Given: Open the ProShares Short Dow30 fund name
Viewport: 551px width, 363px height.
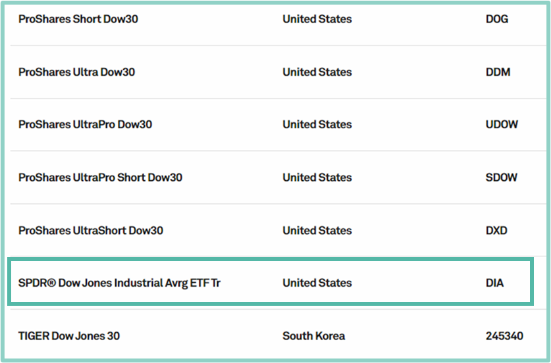Looking at the screenshot, I should (x=78, y=19).
